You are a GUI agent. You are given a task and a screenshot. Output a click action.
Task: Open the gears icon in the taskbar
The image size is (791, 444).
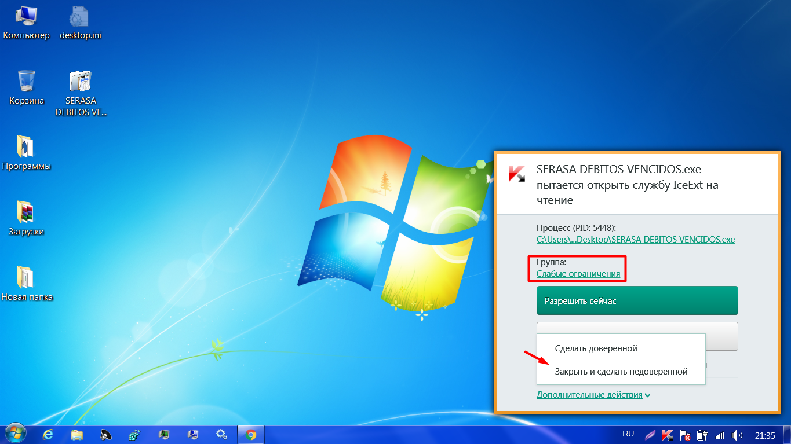(221, 434)
